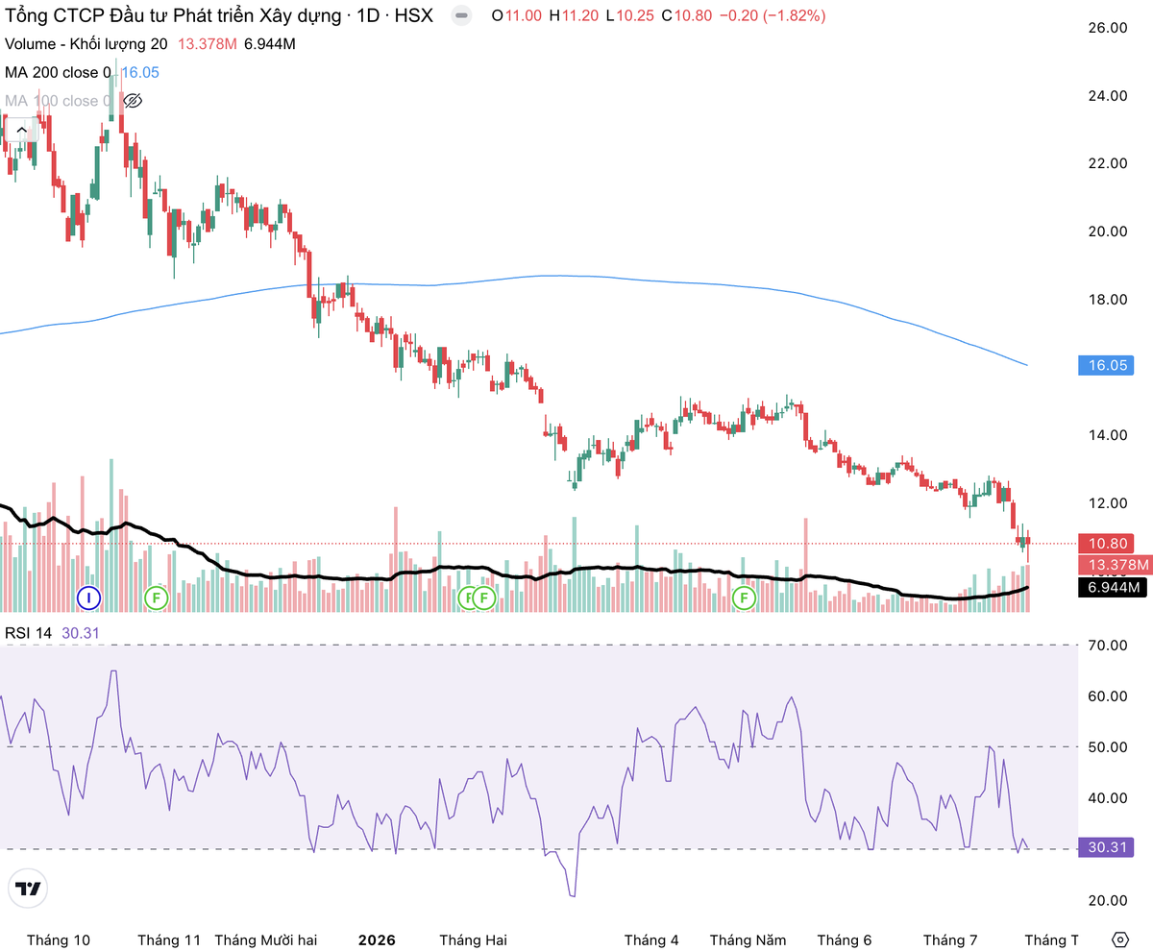Viewport: 1153px width, 951px height.
Task: Click the Tháng 4 time axis label
Action: 651,939
